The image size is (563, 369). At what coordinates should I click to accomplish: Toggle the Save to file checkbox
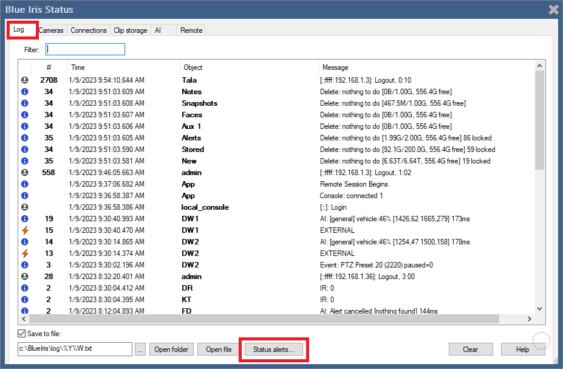point(21,333)
